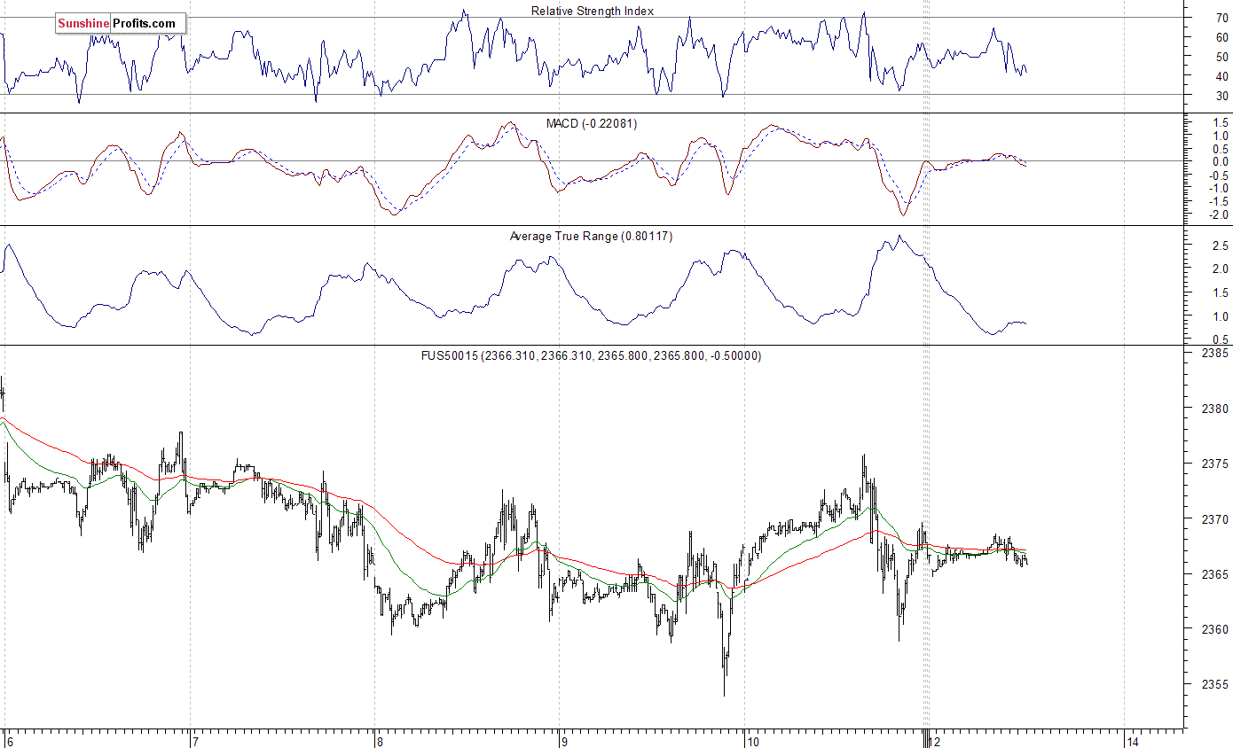The image size is (1233, 748).
Task: Click the FUS50015 price chart title
Action: (591, 355)
